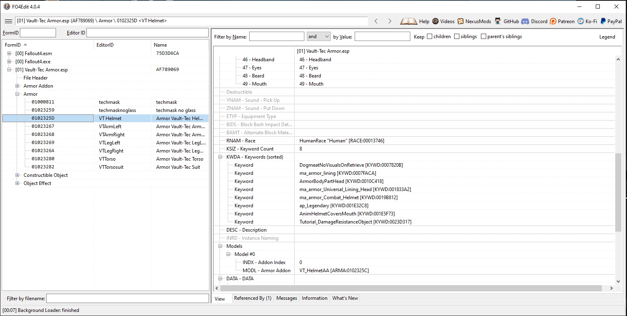
Task: Collapse KWDA - Keywords (sorted) node
Action: pyautogui.click(x=220, y=157)
